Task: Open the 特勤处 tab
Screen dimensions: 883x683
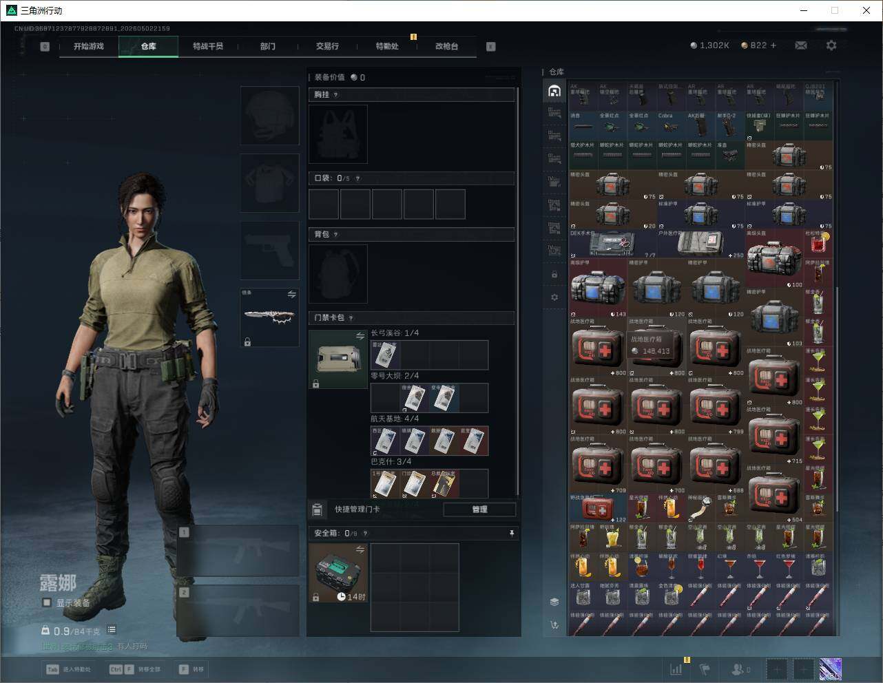Action: (x=387, y=46)
